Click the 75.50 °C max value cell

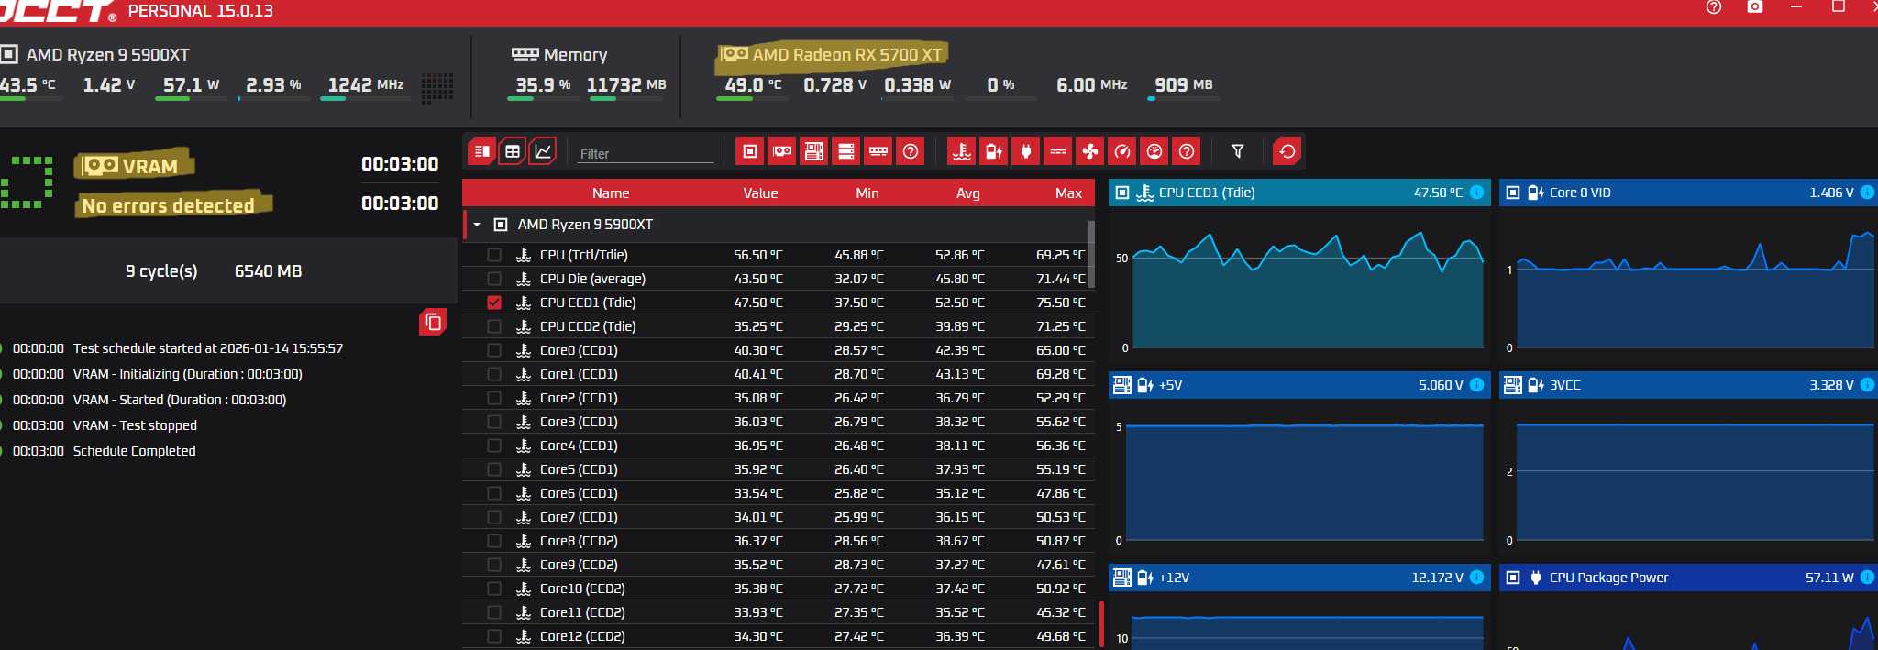point(1060,303)
